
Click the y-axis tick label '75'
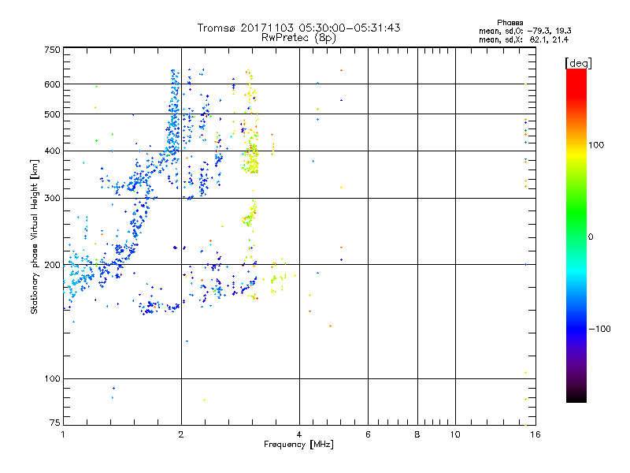[x=55, y=423]
